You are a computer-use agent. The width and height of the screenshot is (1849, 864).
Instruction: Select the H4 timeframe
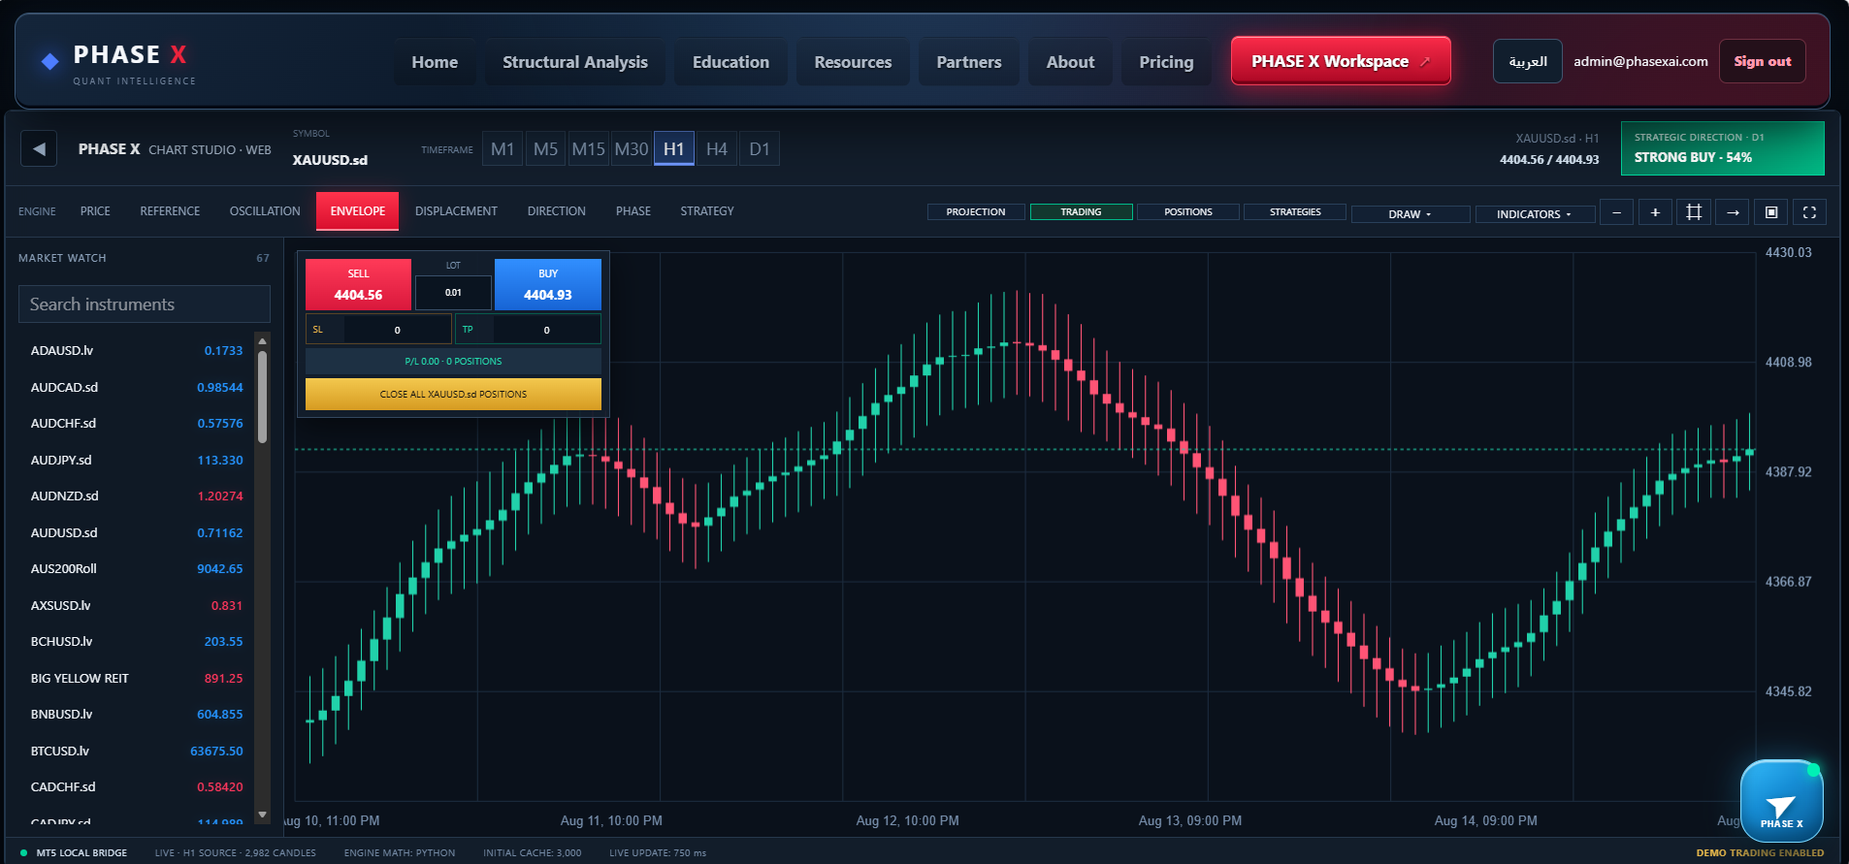[717, 148]
